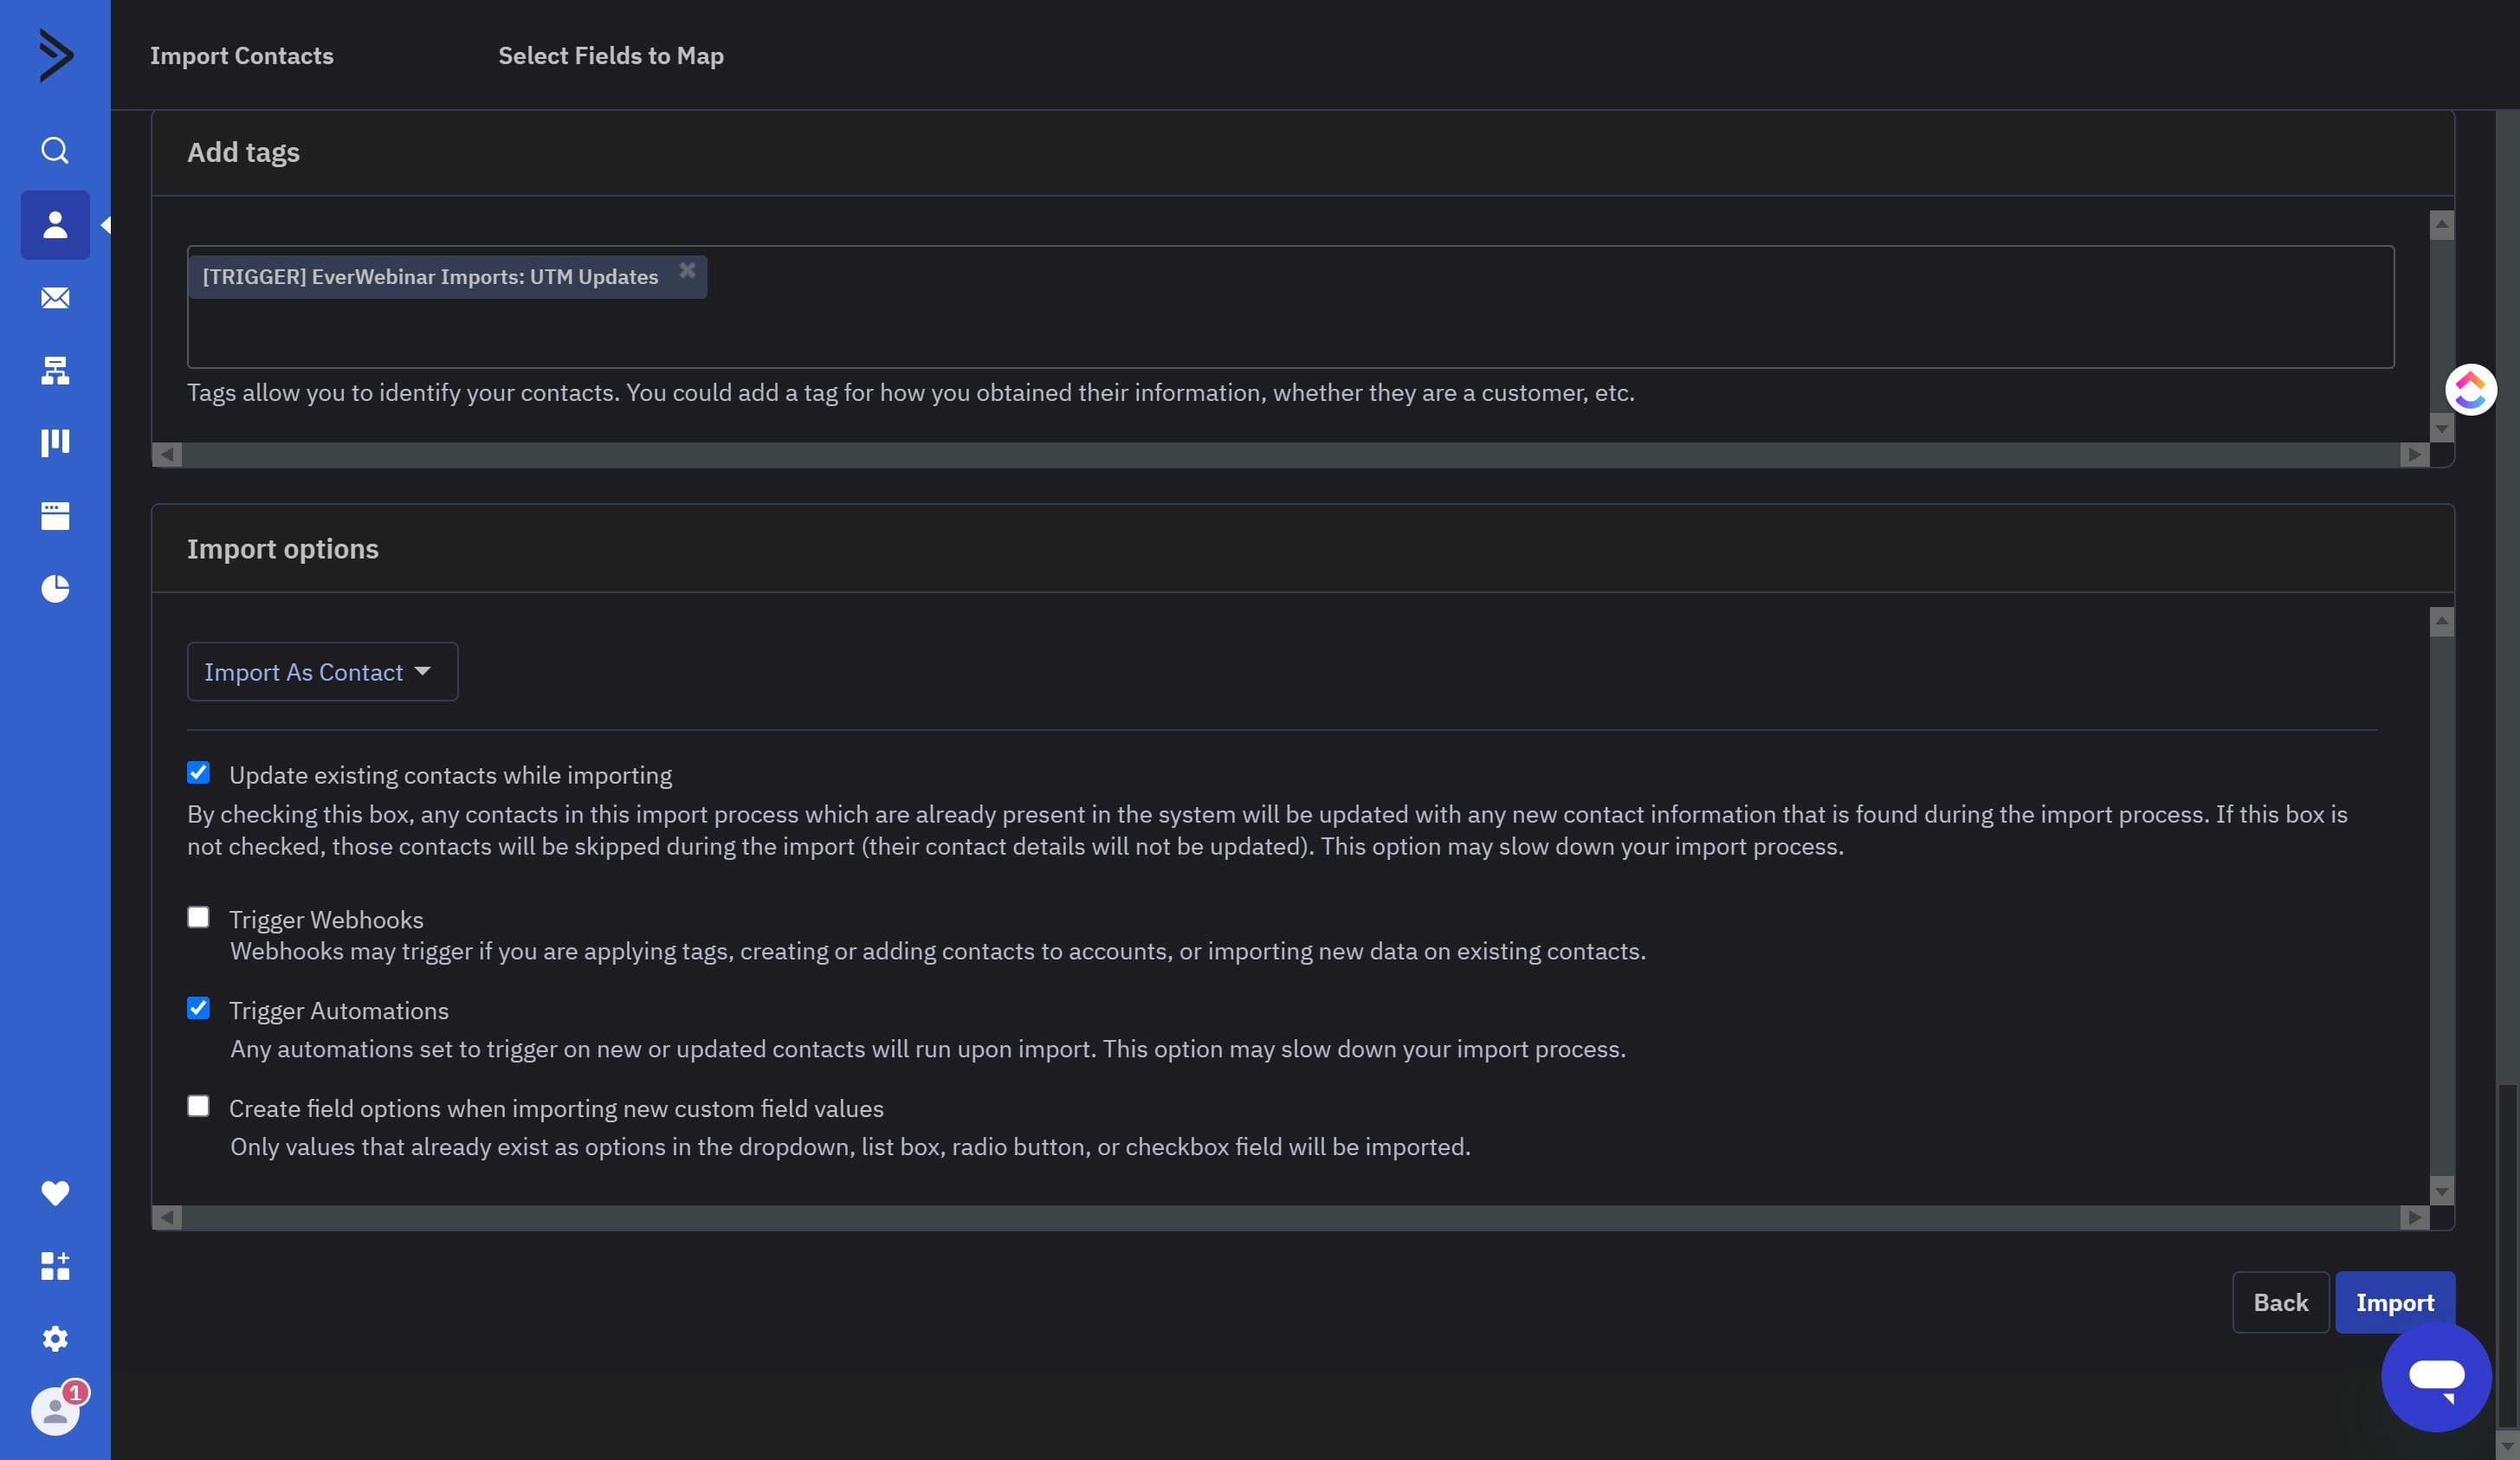Remove the EverWebinar Imports UTM Updates tag

click(x=687, y=271)
